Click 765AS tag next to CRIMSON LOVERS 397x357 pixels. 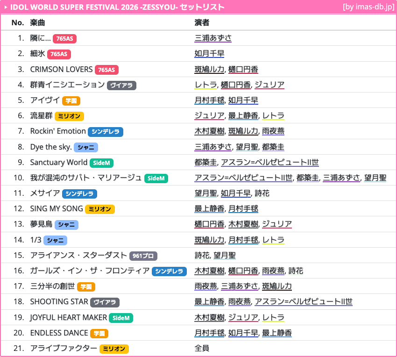click(x=106, y=70)
